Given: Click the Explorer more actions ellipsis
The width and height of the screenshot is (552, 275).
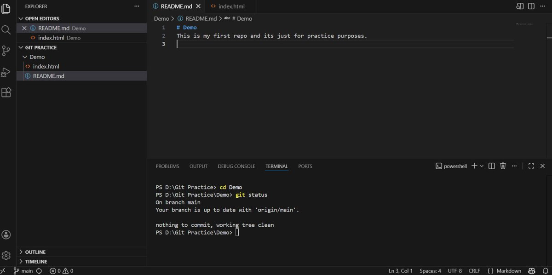Looking at the screenshot, I should [x=137, y=6].
